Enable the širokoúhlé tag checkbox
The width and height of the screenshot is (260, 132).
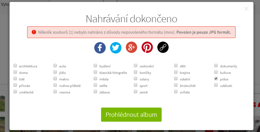(176, 85)
